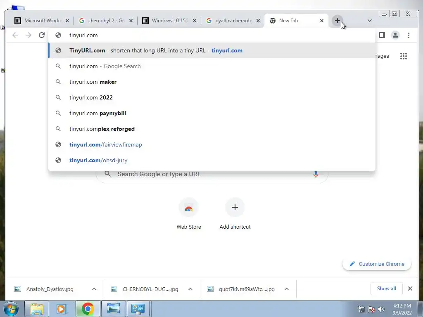Go forward to next page
423x317 pixels.
click(x=29, y=35)
